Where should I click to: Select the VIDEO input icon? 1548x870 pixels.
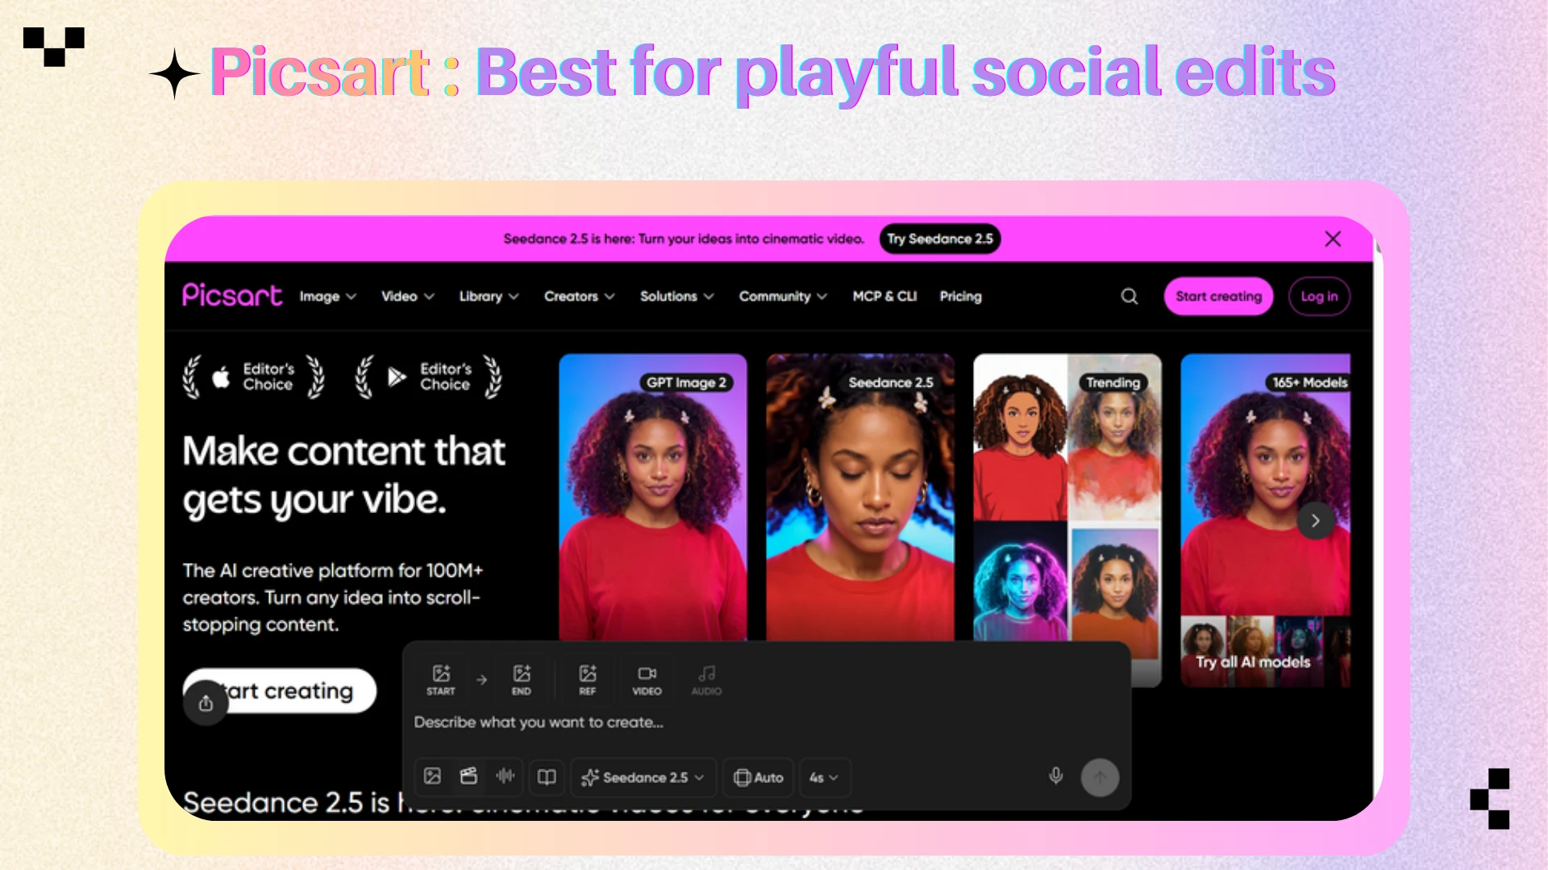647,680
